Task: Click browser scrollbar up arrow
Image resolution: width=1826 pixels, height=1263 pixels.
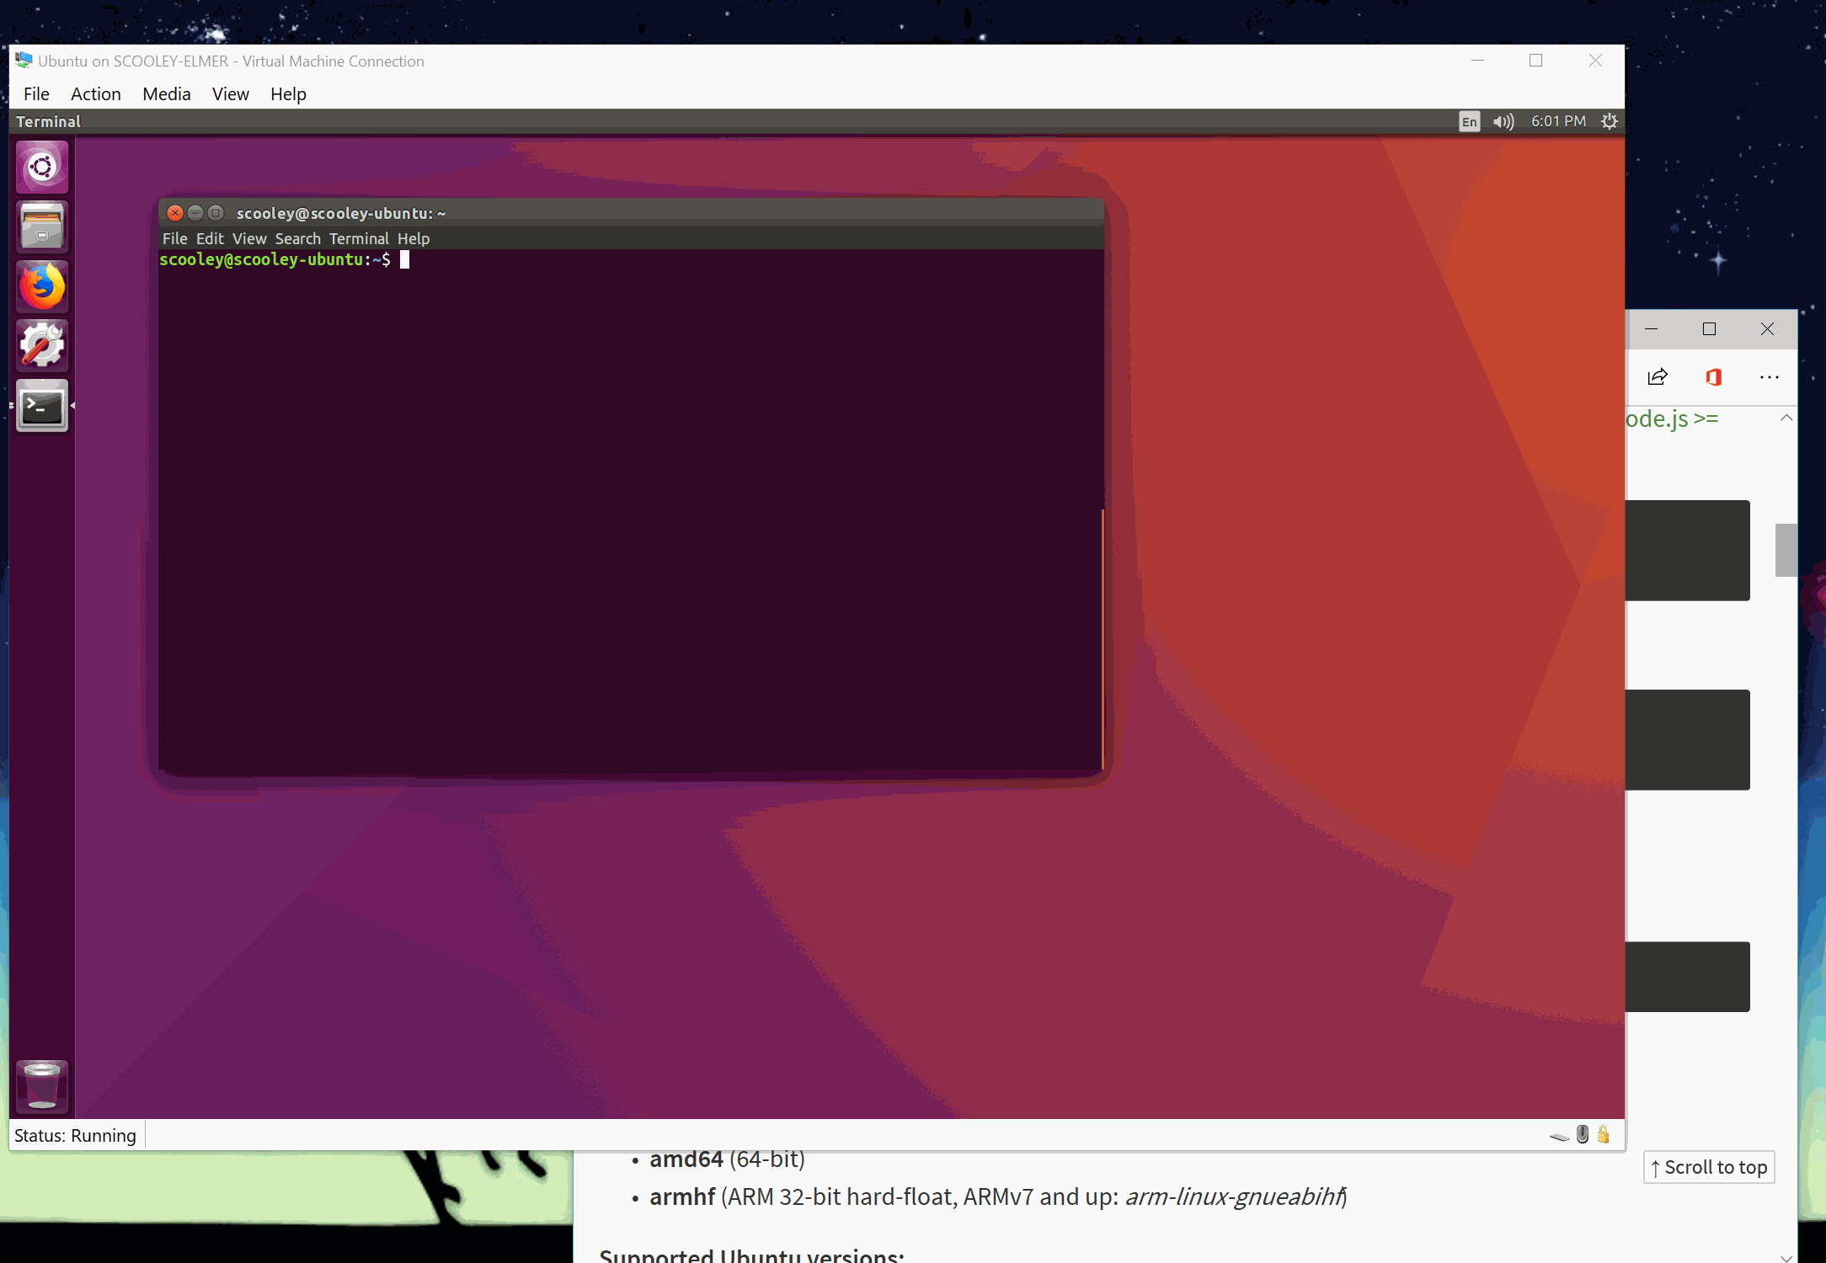Action: coord(1786,418)
